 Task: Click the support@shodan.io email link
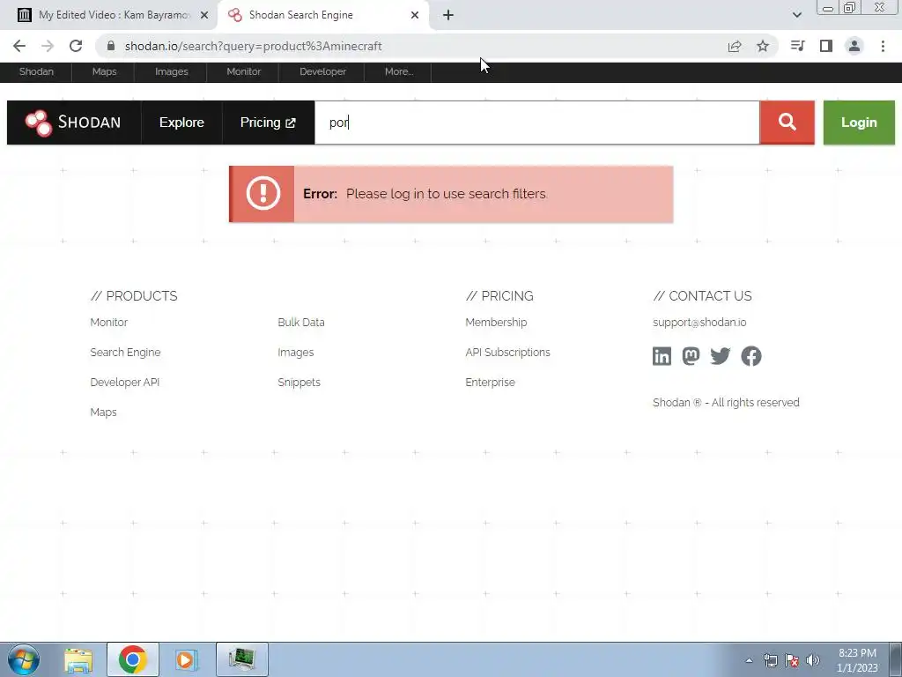point(699,323)
